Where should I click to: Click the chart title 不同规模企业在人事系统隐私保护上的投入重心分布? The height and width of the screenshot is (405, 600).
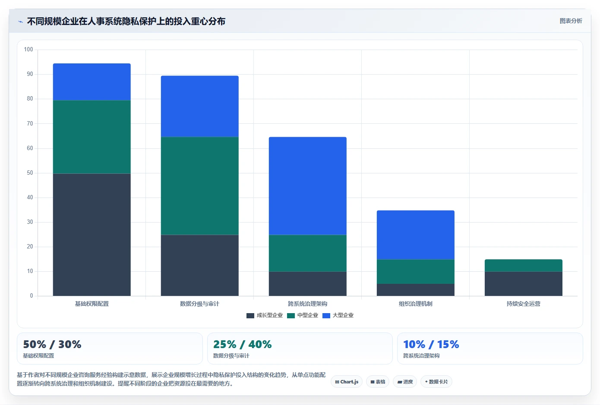126,21
